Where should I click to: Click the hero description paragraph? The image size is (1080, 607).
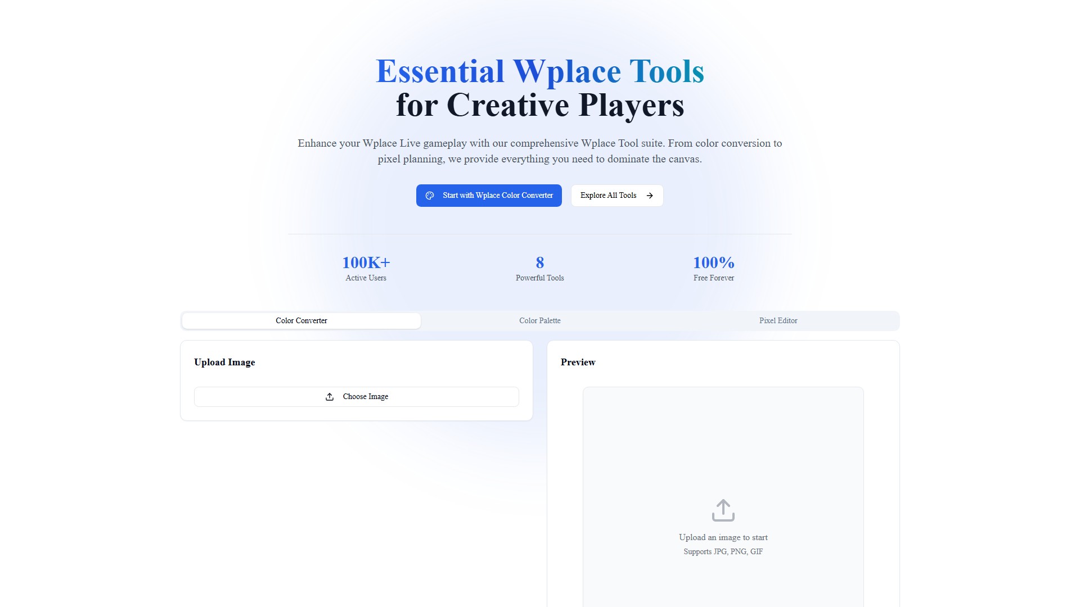tap(539, 151)
